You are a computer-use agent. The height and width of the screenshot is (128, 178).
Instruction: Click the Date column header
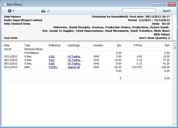tap(6, 45)
